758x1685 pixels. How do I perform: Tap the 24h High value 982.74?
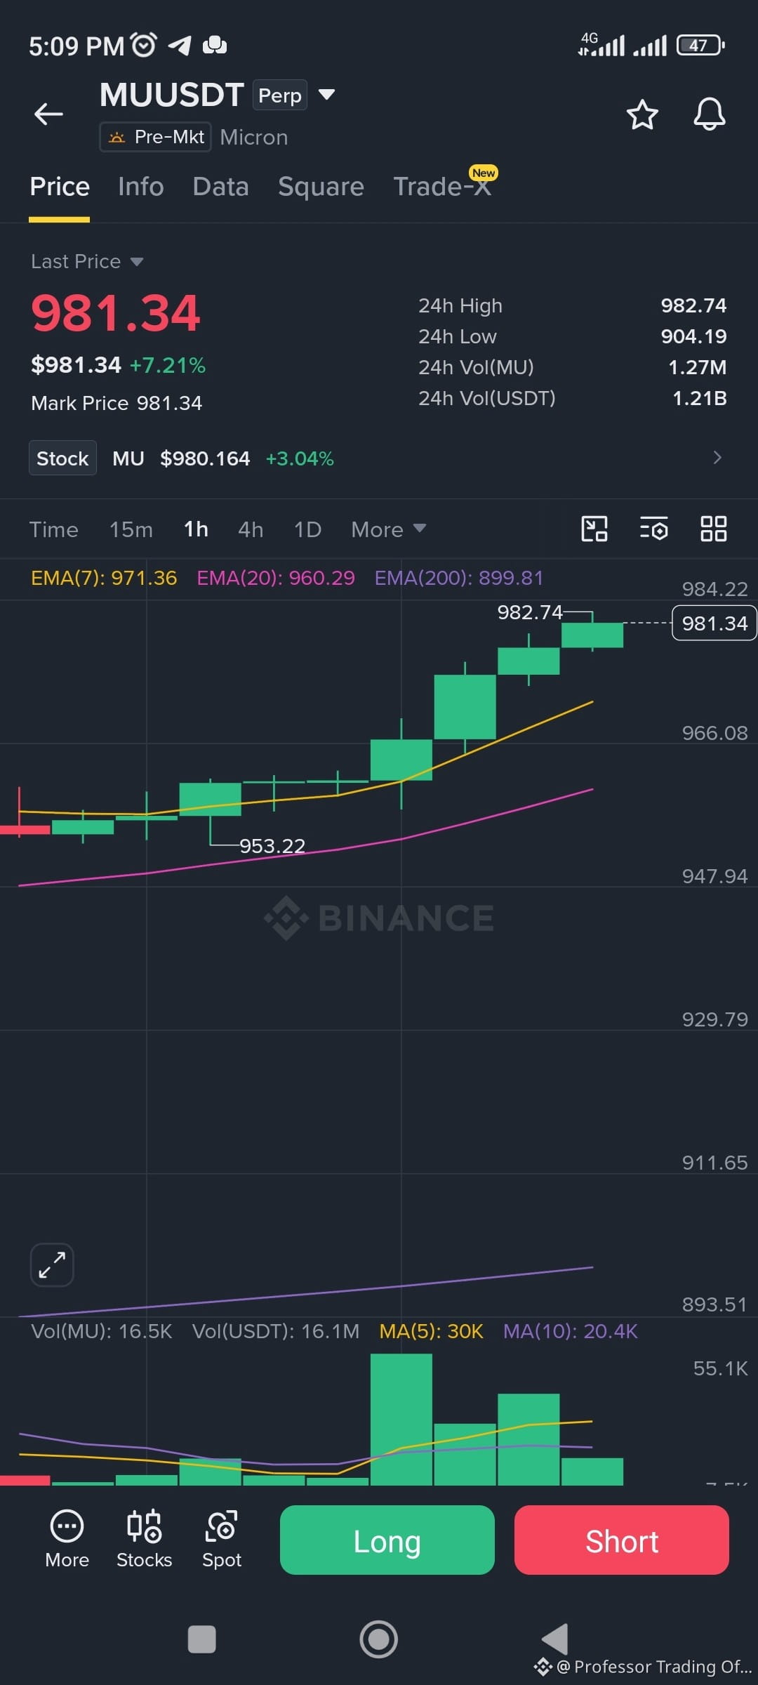693,305
